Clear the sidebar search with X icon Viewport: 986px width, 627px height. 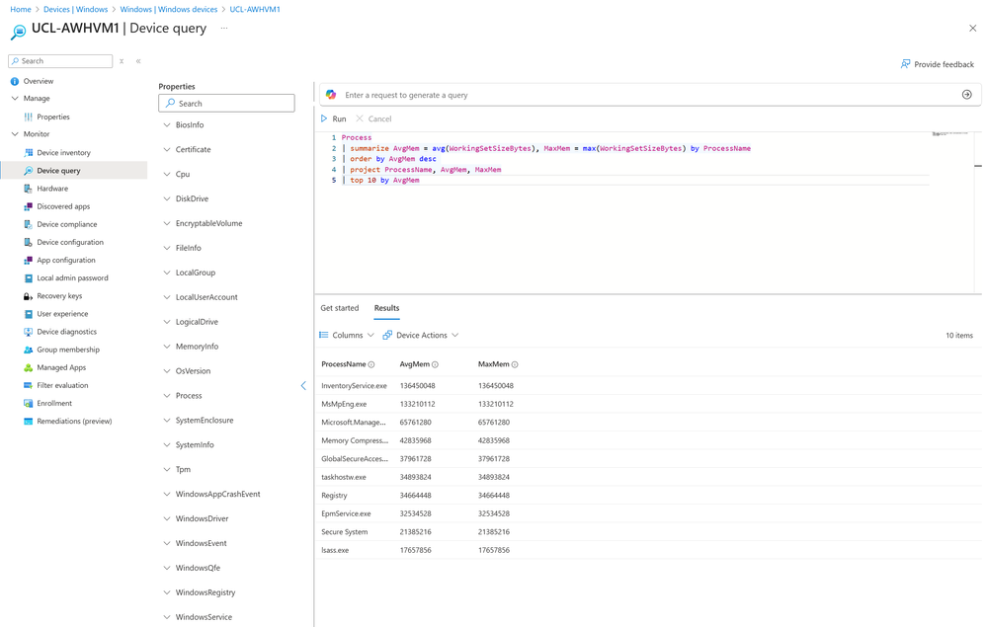(122, 61)
